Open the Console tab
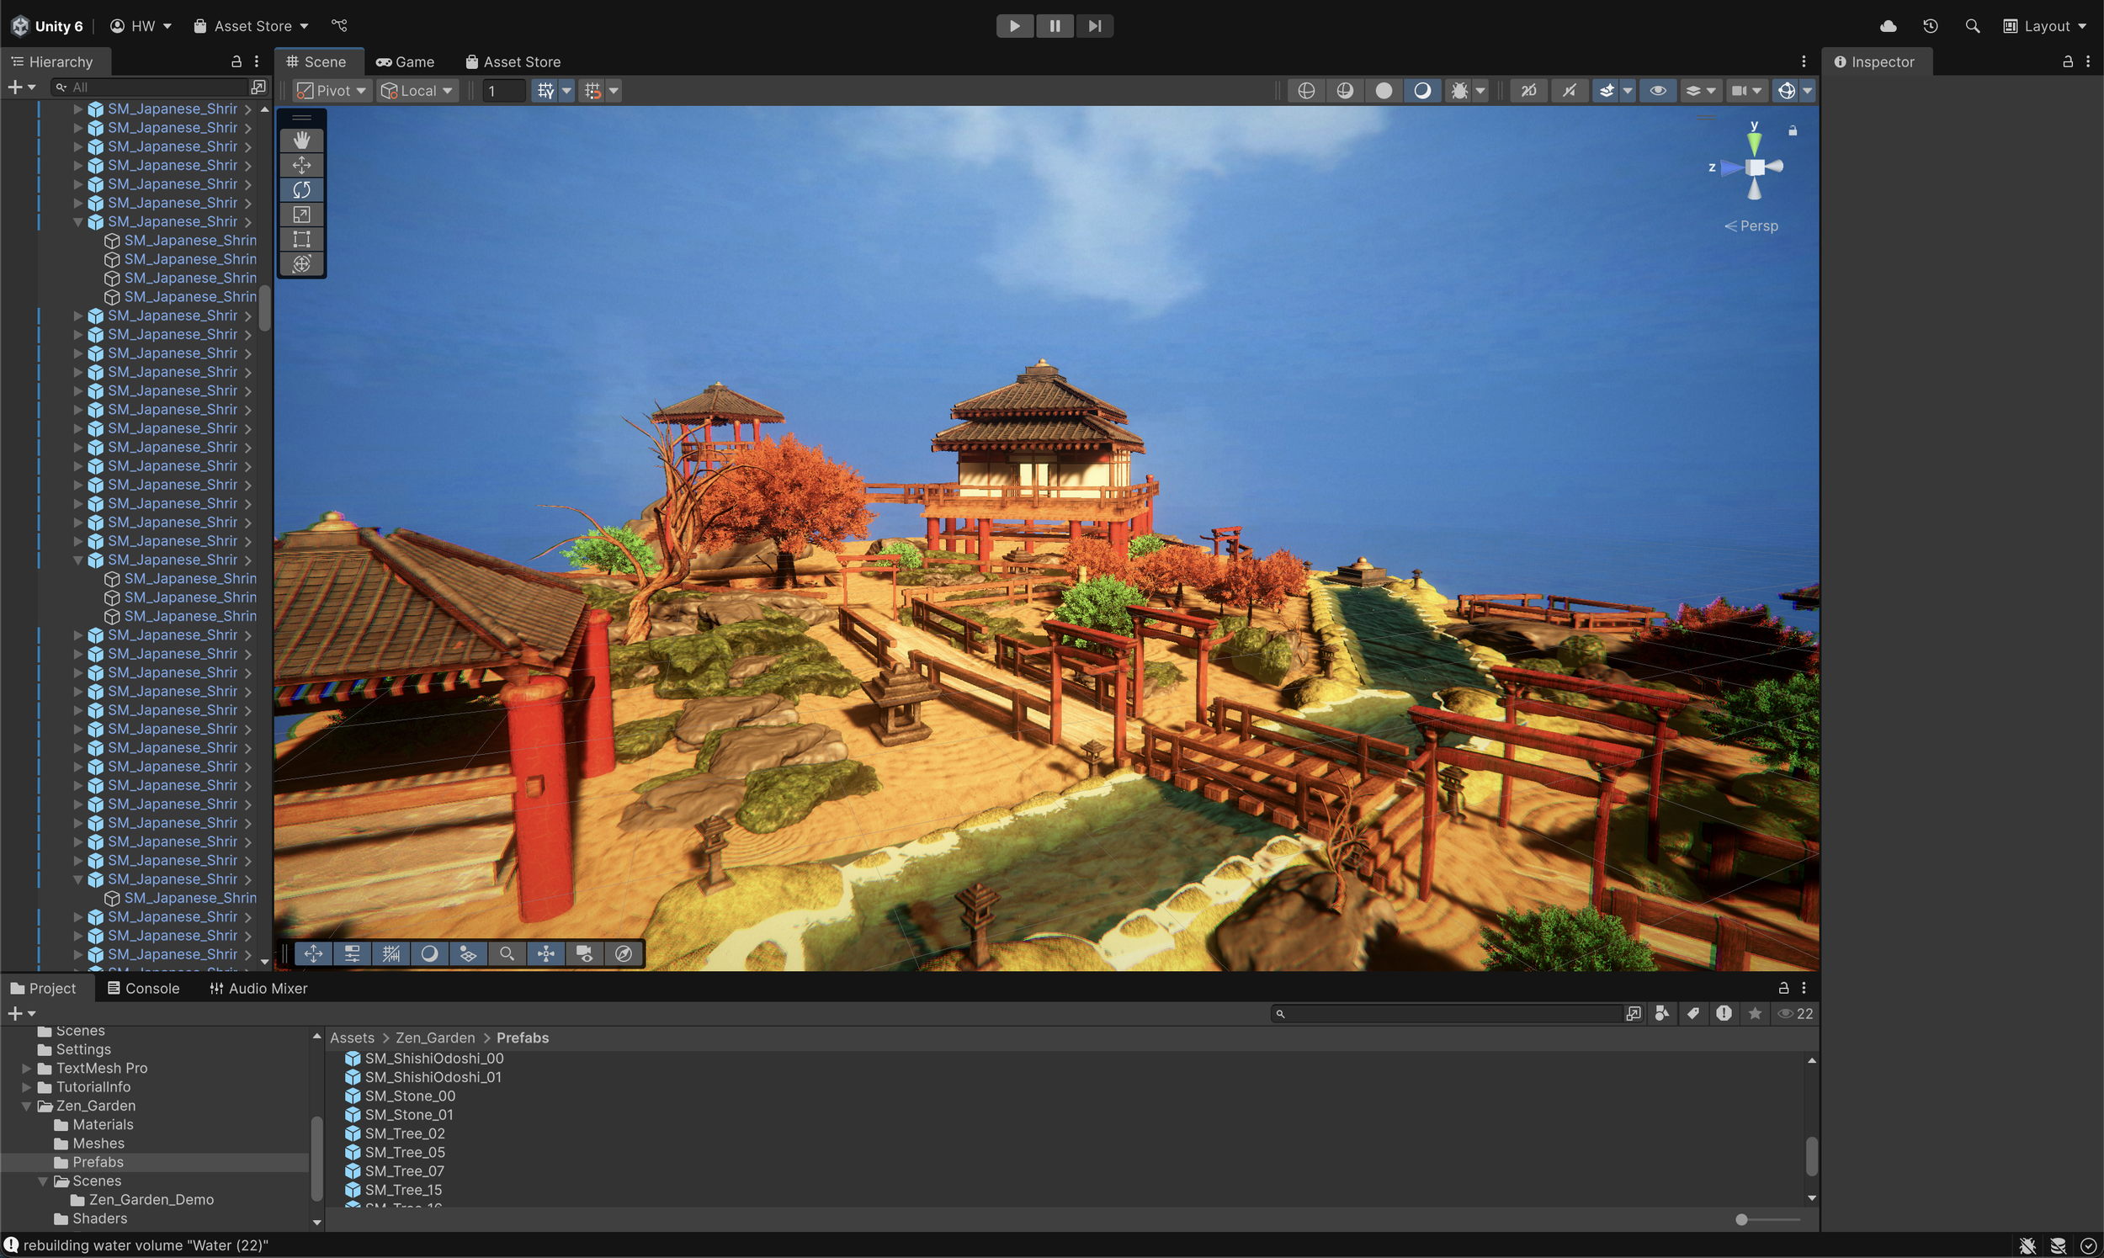2104x1258 pixels. (142, 989)
